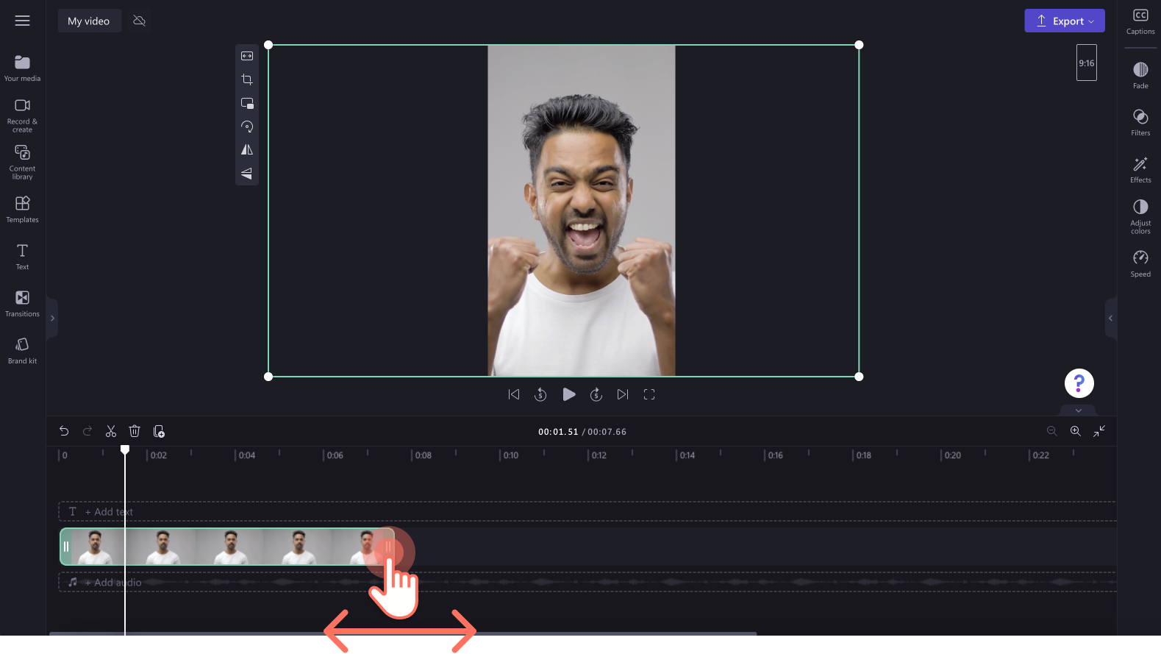Open the Templates panel
This screenshot has width=1161, height=654.
(x=22, y=210)
